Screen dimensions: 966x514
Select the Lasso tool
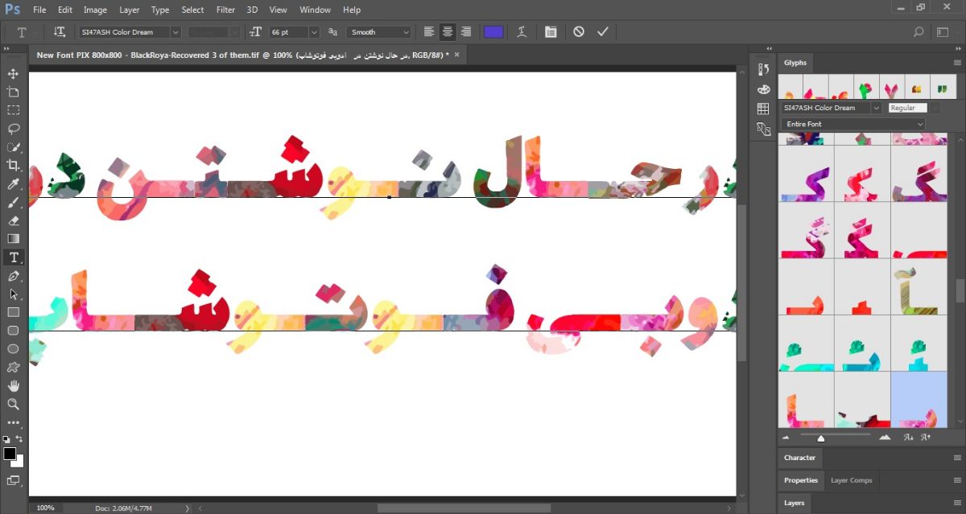click(x=13, y=129)
